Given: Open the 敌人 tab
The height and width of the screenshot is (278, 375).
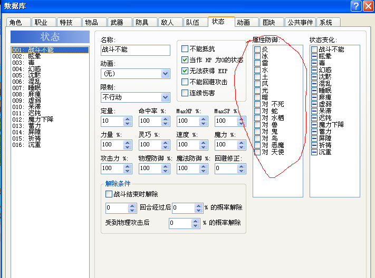Looking at the screenshot, I should (170, 23).
